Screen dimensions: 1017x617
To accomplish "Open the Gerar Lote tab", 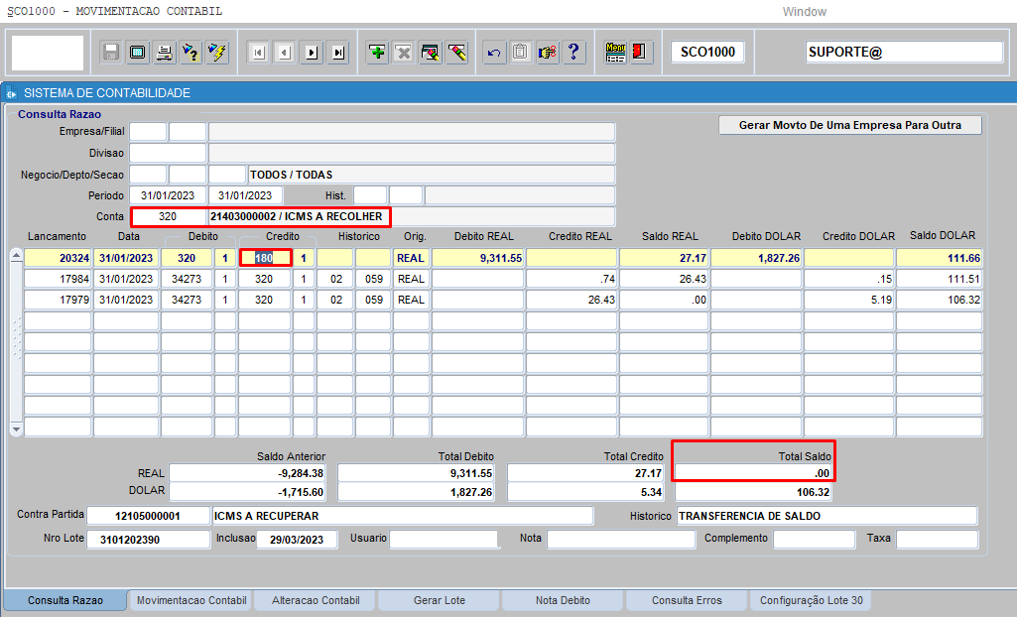I will 440,600.
